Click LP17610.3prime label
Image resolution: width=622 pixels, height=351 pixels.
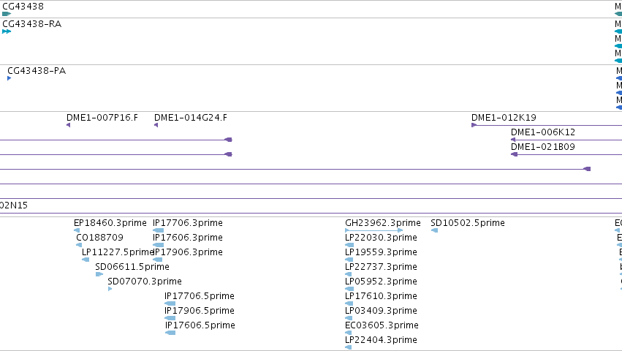(382, 296)
